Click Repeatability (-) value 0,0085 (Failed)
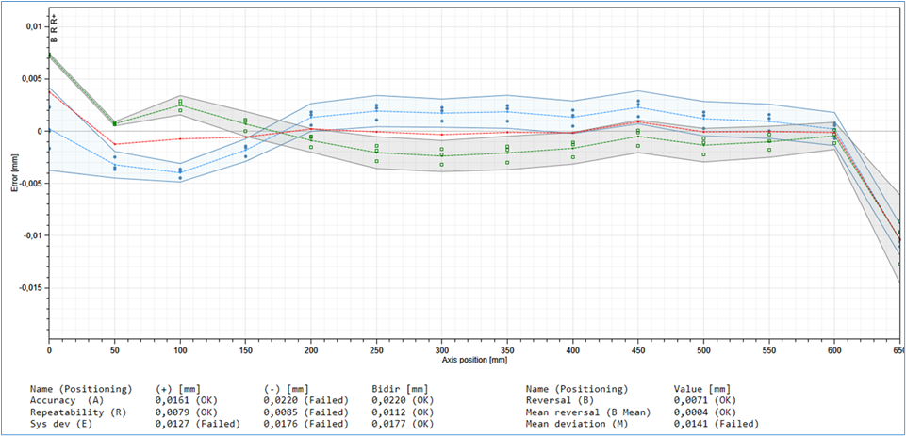This screenshot has height=436, width=906. 309,412
